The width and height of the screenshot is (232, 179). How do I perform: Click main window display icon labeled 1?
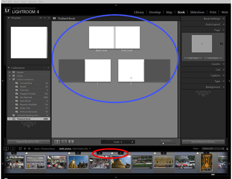[x=6, y=148]
